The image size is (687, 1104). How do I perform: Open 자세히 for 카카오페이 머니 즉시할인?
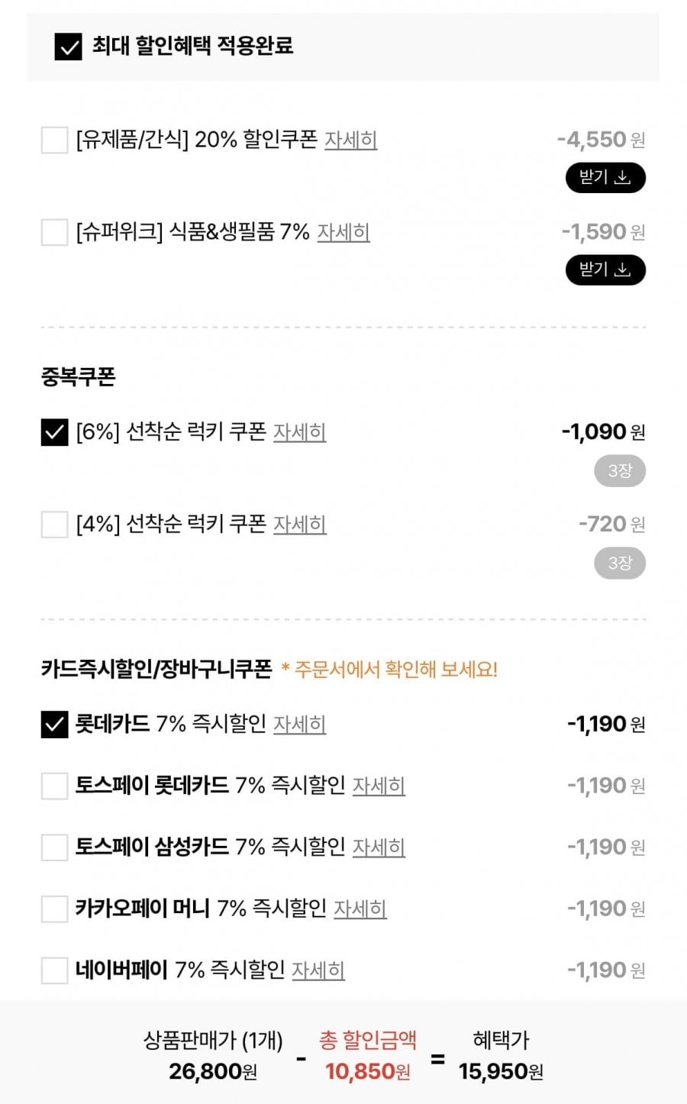(360, 909)
